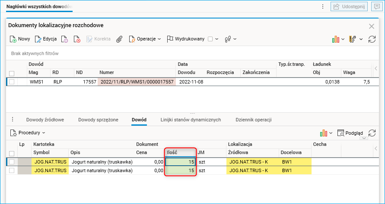
Task: Click the delete document icon
Action: click(77, 39)
